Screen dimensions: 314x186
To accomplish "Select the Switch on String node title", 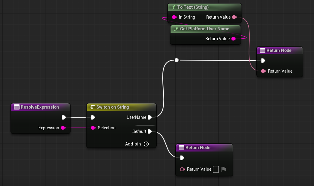I will 113,107.
